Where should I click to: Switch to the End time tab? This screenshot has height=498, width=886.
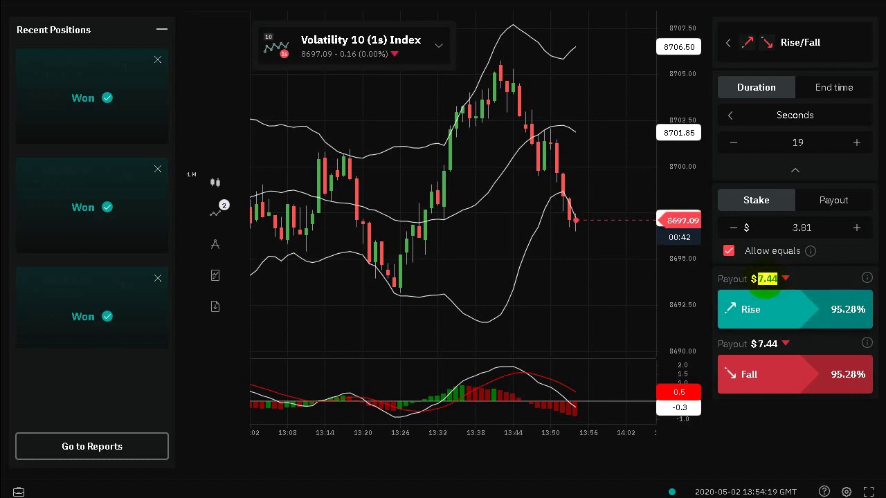click(x=833, y=87)
